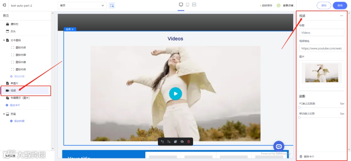This screenshot has width=351, height=161.
Task: Click the video camera icon beside 视频
Action: (7, 90)
